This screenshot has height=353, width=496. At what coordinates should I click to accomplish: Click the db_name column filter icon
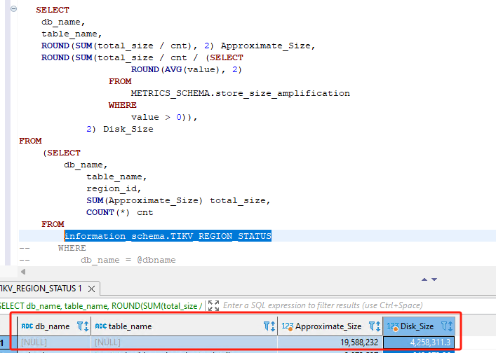81,326
